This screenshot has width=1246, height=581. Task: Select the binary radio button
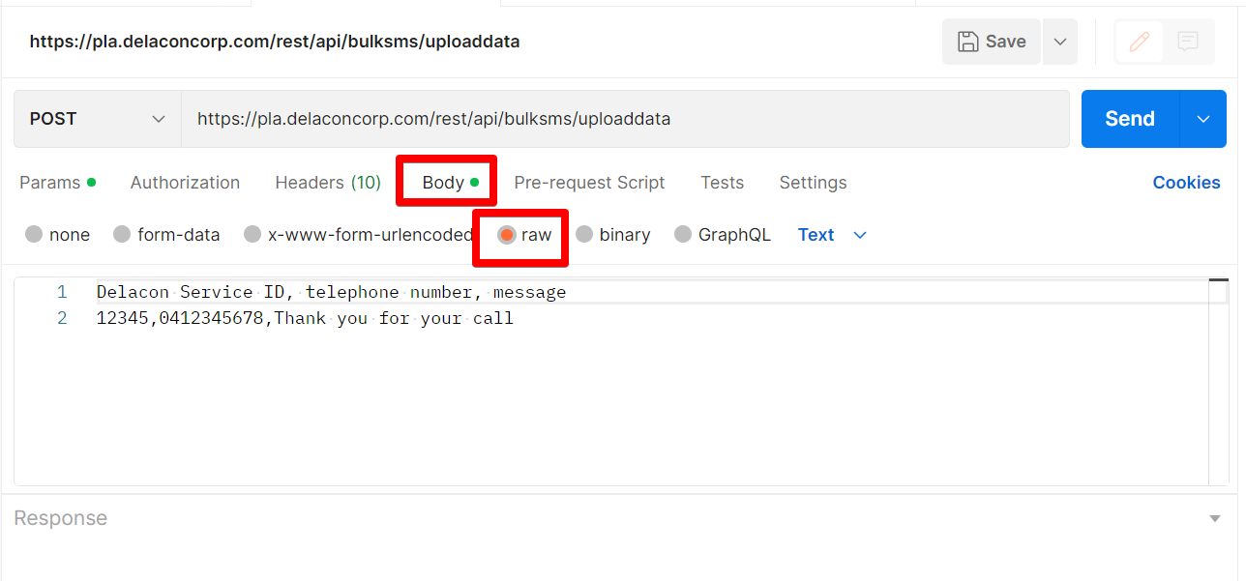point(584,234)
